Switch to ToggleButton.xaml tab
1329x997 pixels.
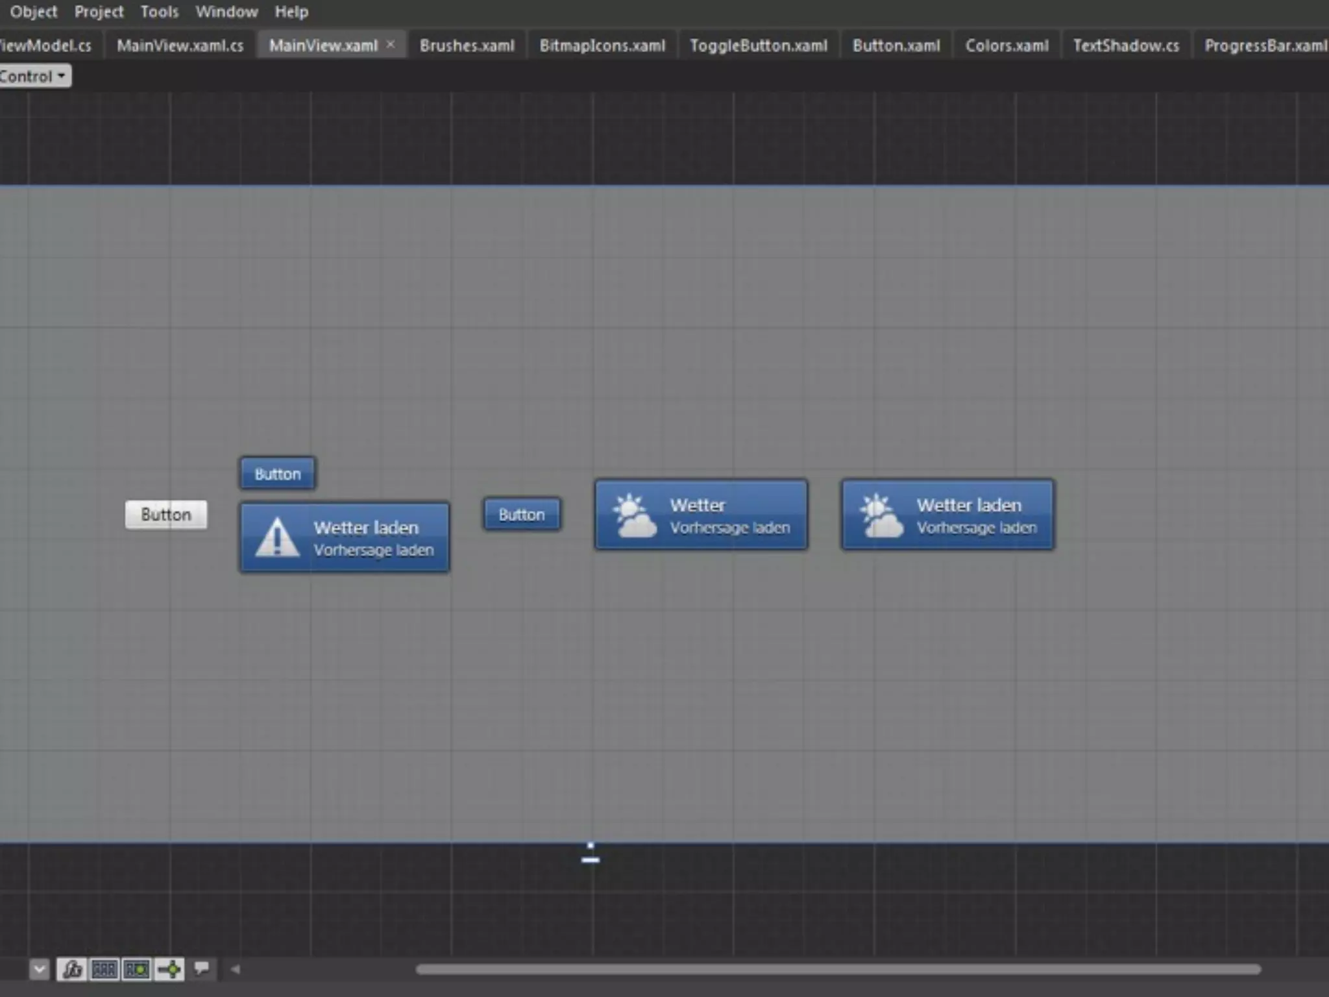[x=758, y=45]
